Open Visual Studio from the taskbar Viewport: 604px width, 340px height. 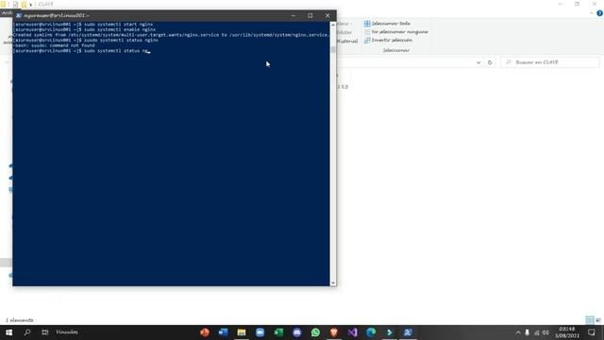(352, 332)
